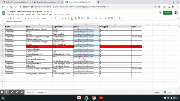180x101 pixels.
Task: Toggle strikethrough formatting
Action: 69,18
